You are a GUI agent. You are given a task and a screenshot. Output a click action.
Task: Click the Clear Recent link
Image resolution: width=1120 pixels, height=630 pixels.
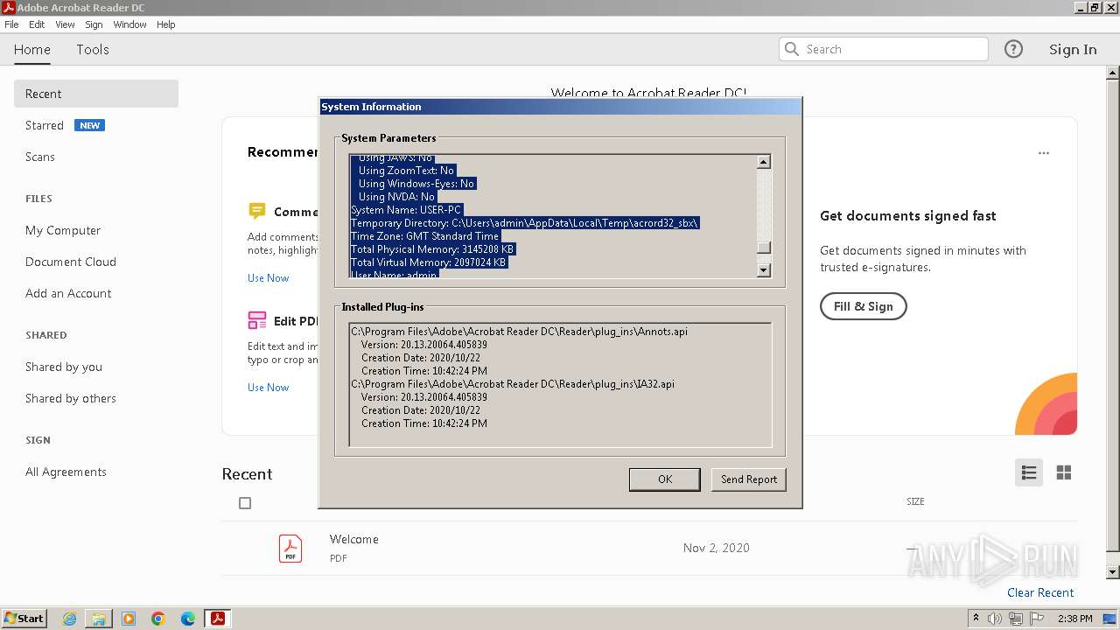[1040, 592]
